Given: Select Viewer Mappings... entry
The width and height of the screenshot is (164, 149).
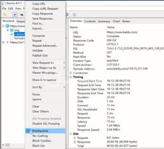Looking at the screenshot, I should [45, 73].
